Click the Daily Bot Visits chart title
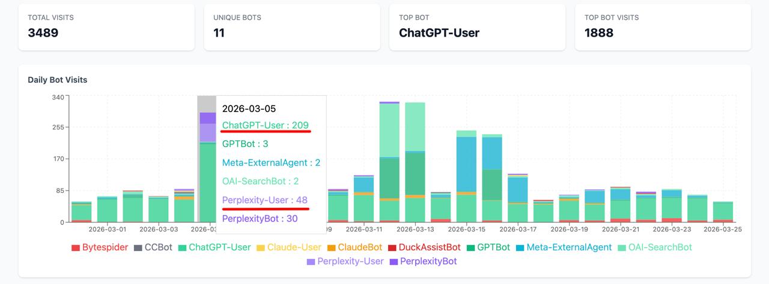This screenshot has height=284, width=769. (x=58, y=80)
